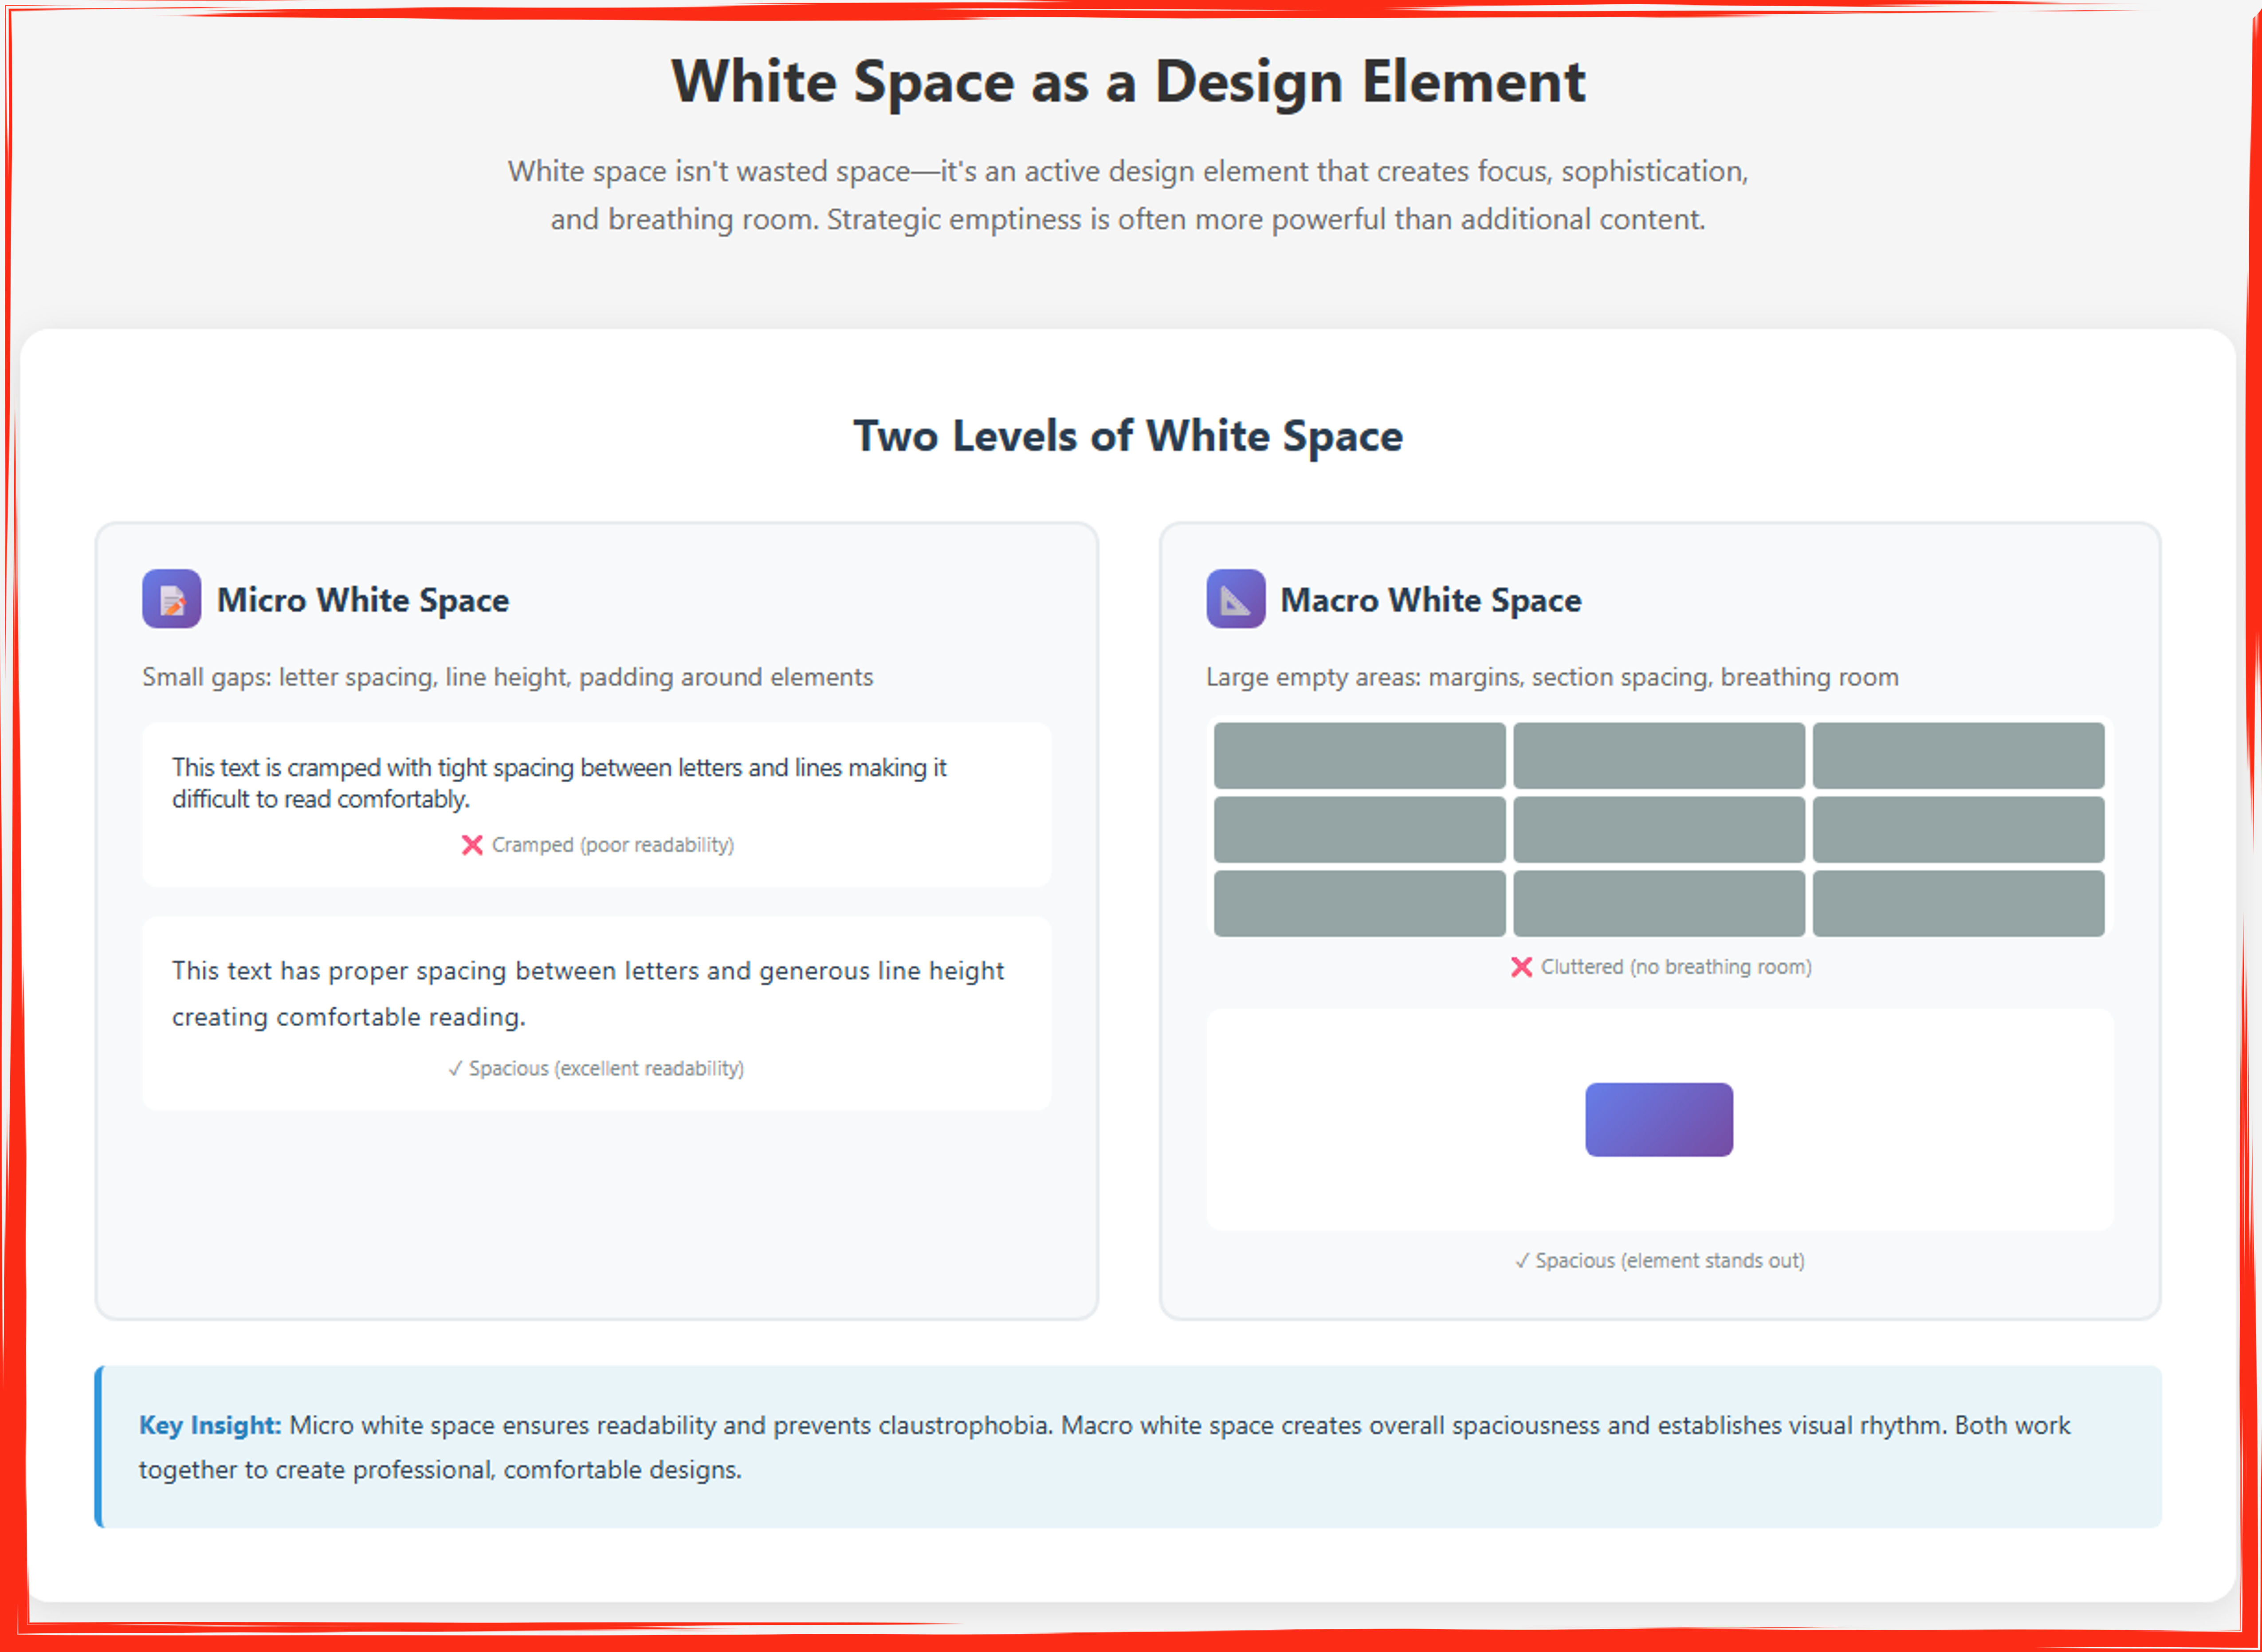This screenshot has width=2262, height=1652.
Task: Click the Small gaps description text
Action: click(507, 677)
